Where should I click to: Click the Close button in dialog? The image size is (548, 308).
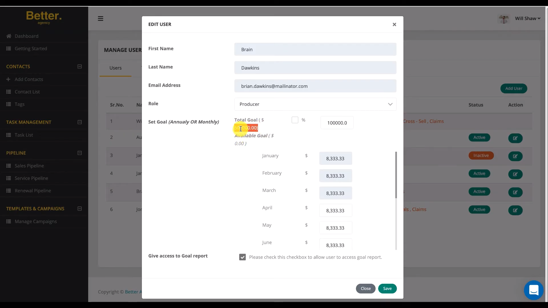366,289
